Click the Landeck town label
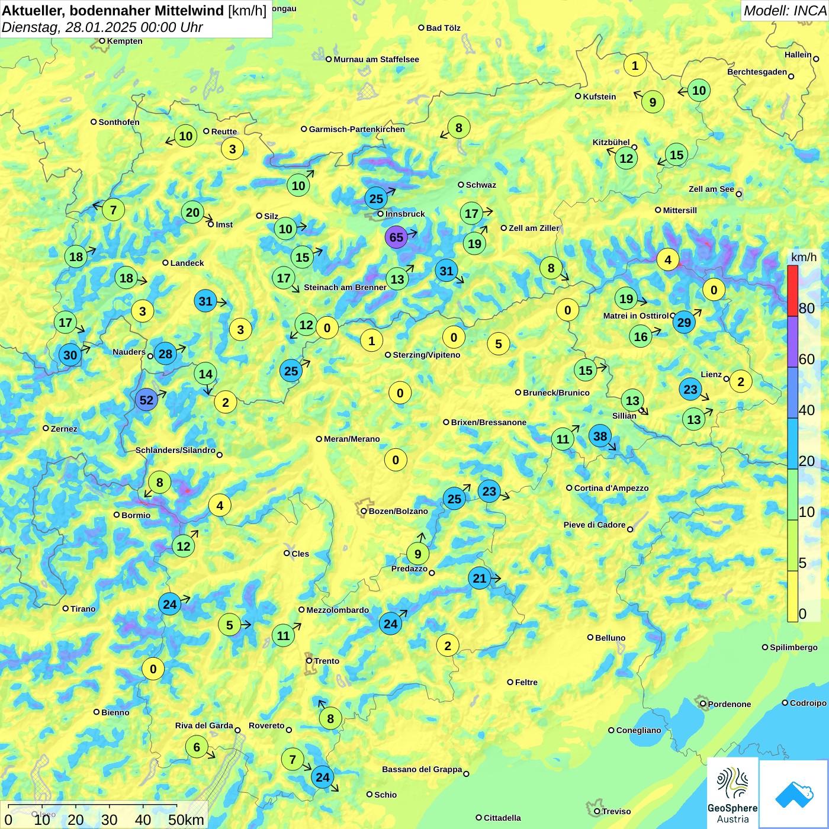 187,263
